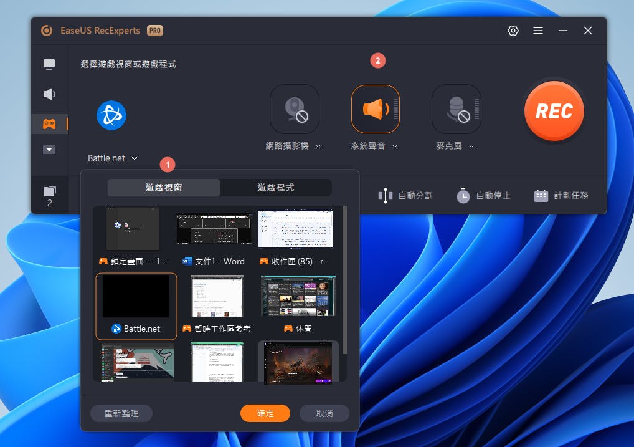The image size is (634, 447).
Task: Click the 重新整理 refresh button
Action: 121,413
